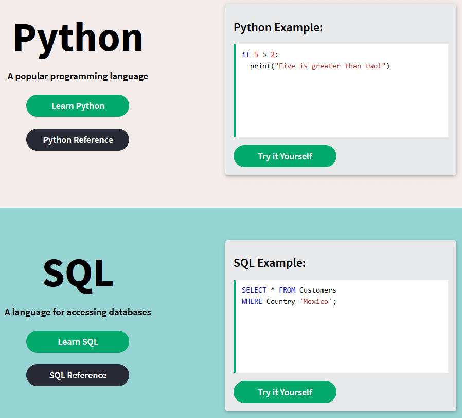The width and height of the screenshot is (462, 418).
Task: Click the 'Mexico' string in SQL code
Action: pyautogui.click(x=315, y=301)
